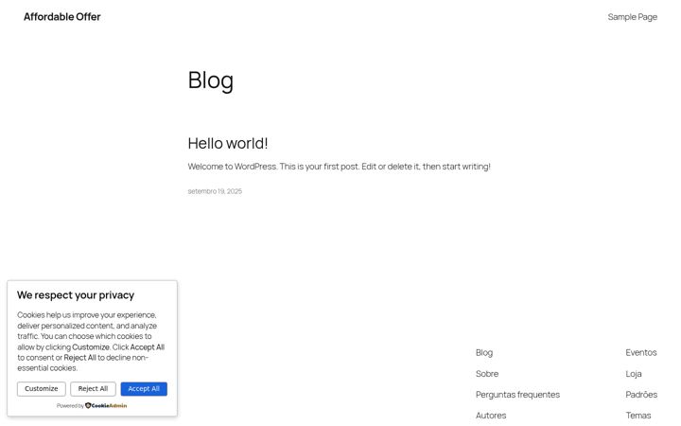Screen dimensions: 681x426
Task: Open the Sample Page menu link
Action: tap(632, 17)
